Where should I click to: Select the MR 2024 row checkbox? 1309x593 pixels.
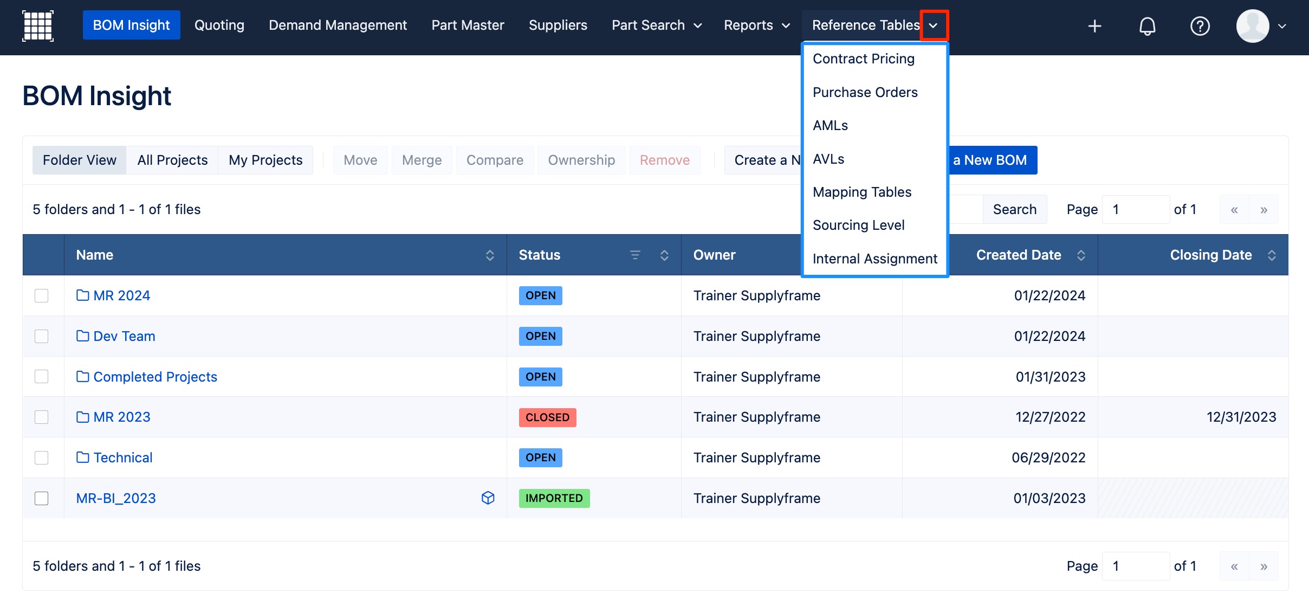[42, 295]
